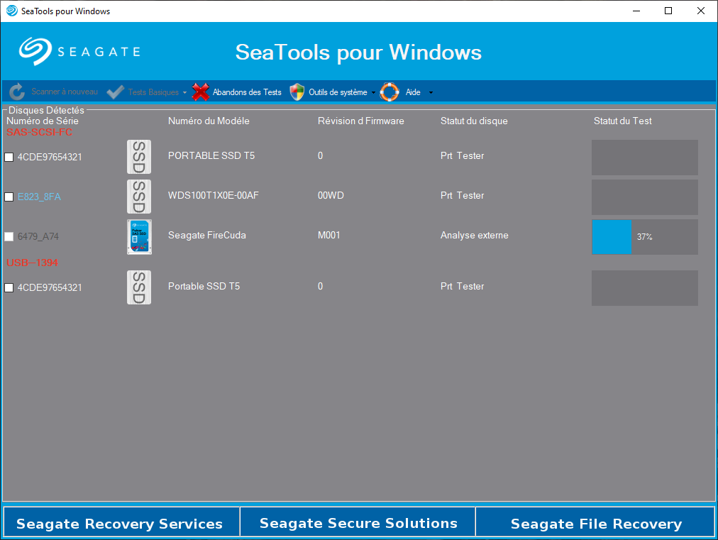This screenshot has height=540, width=718.
Task: Click the Seagate logo in the header
Action: click(79, 51)
